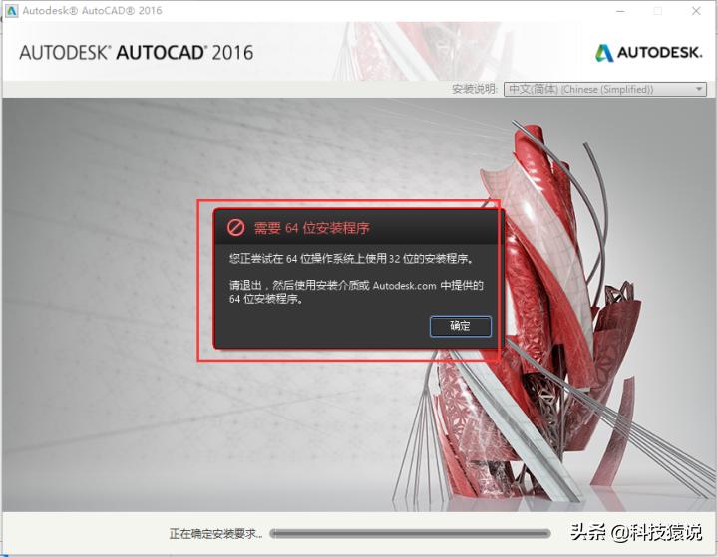This screenshot has height=557, width=718.
Task: Open the 安装说明 language dropdown
Action: point(605,89)
